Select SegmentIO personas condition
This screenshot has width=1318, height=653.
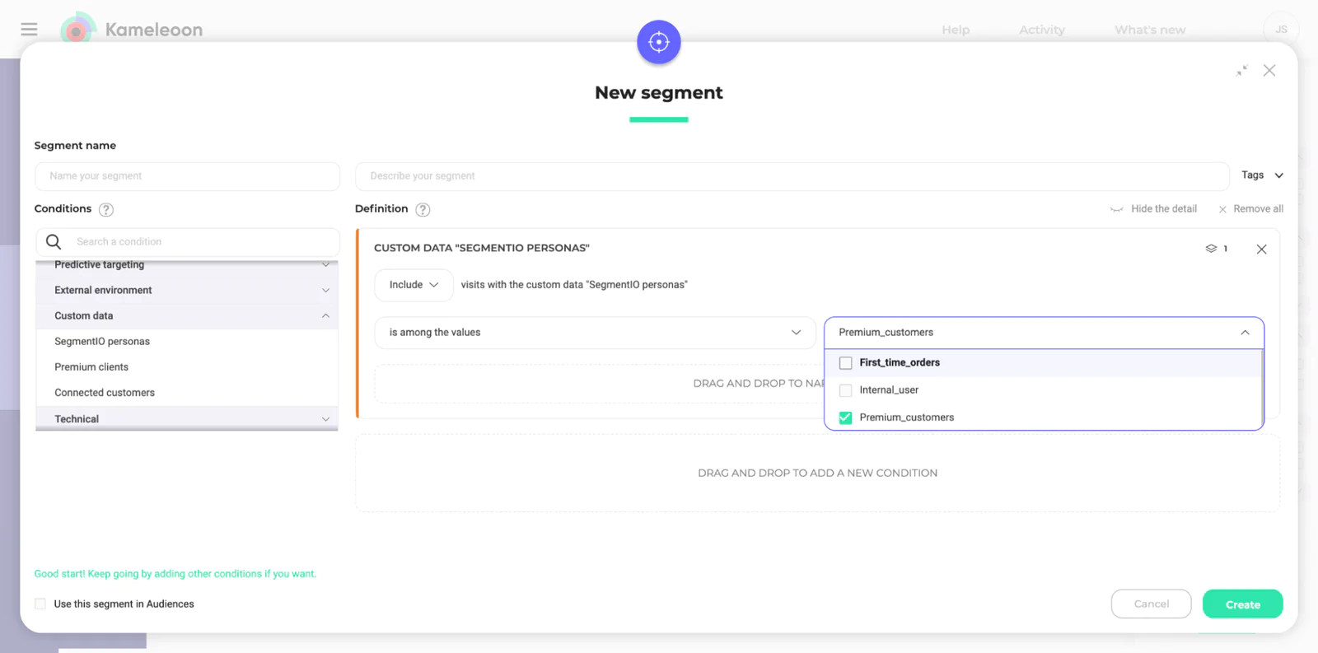coord(102,342)
